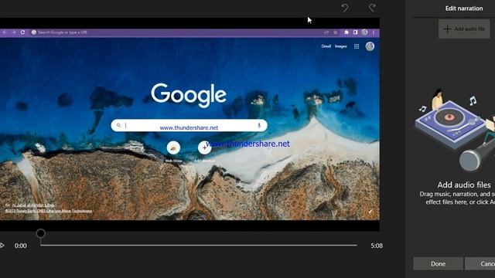The height and width of the screenshot is (278, 495).
Task: Open the Google apps grid icon
Action: (x=357, y=46)
